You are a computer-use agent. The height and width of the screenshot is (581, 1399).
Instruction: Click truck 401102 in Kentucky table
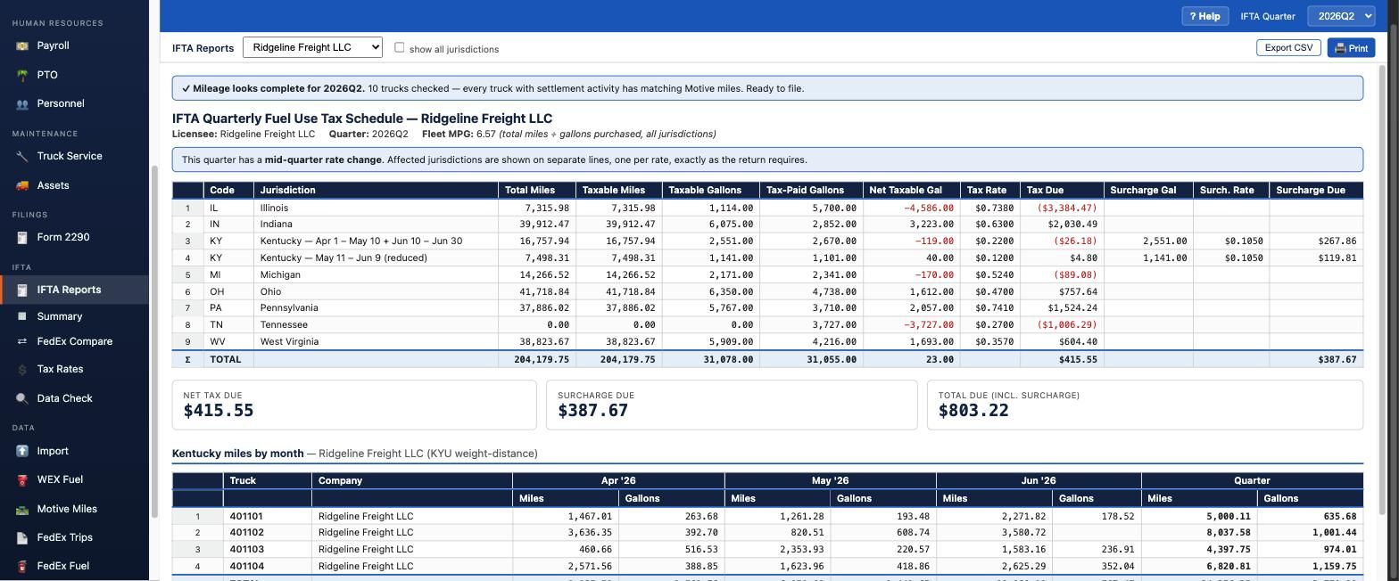tap(246, 532)
